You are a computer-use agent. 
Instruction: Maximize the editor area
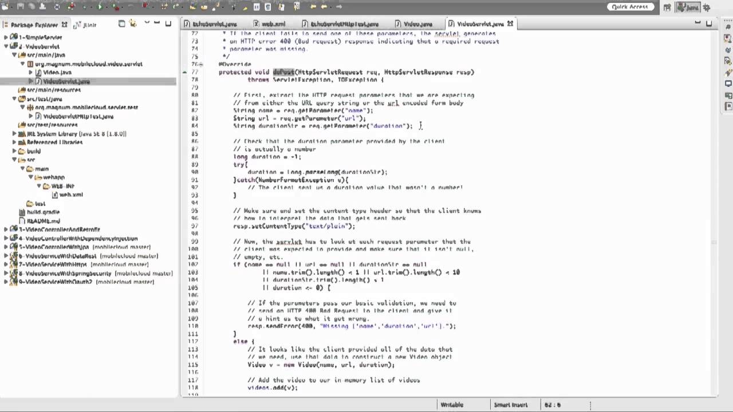tap(709, 23)
